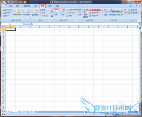This screenshot has height=117, width=142.
Task: Go to first sheet navigation arrow
Action: tap(2, 112)
